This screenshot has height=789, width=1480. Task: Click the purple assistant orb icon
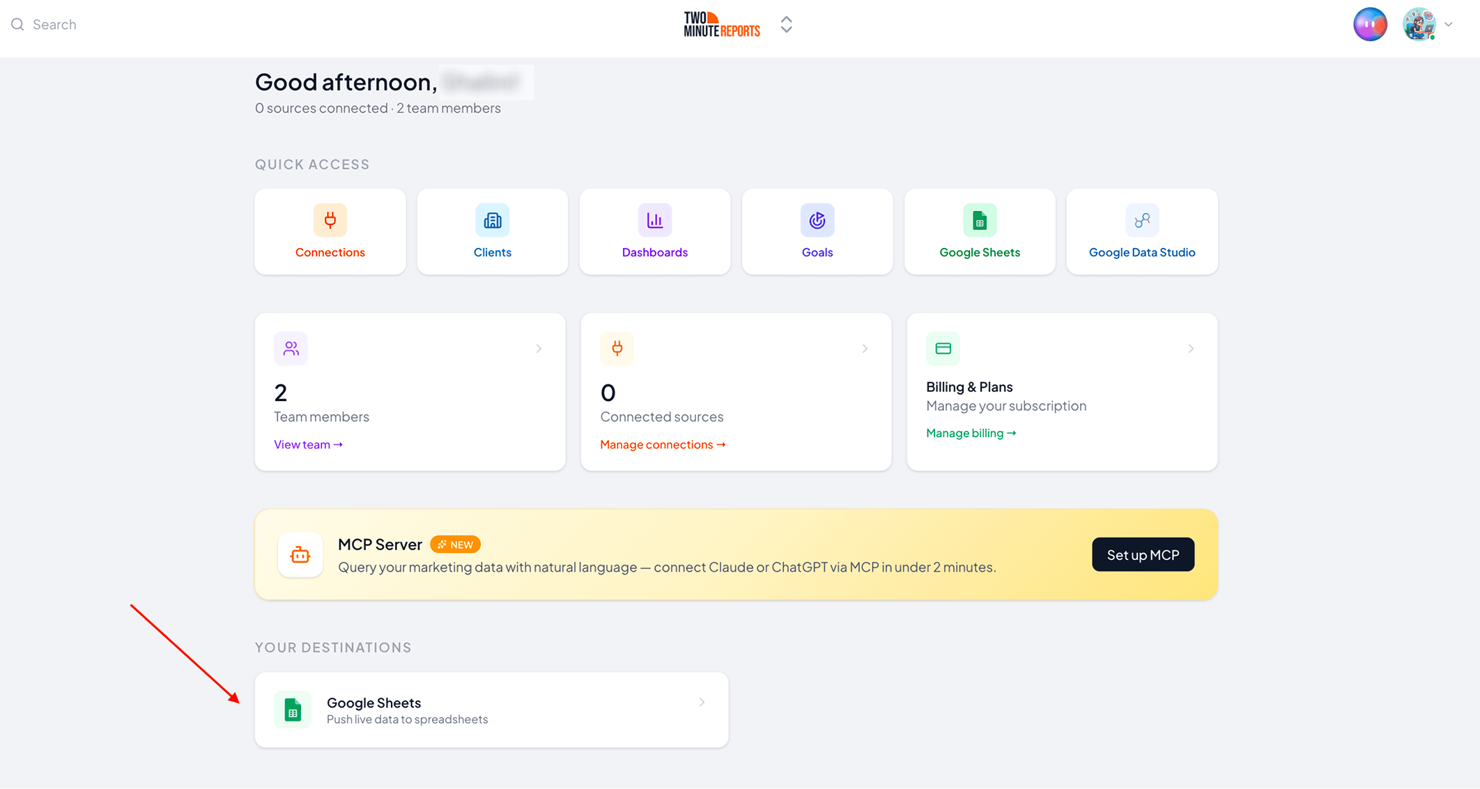(x=1370, y=24)
